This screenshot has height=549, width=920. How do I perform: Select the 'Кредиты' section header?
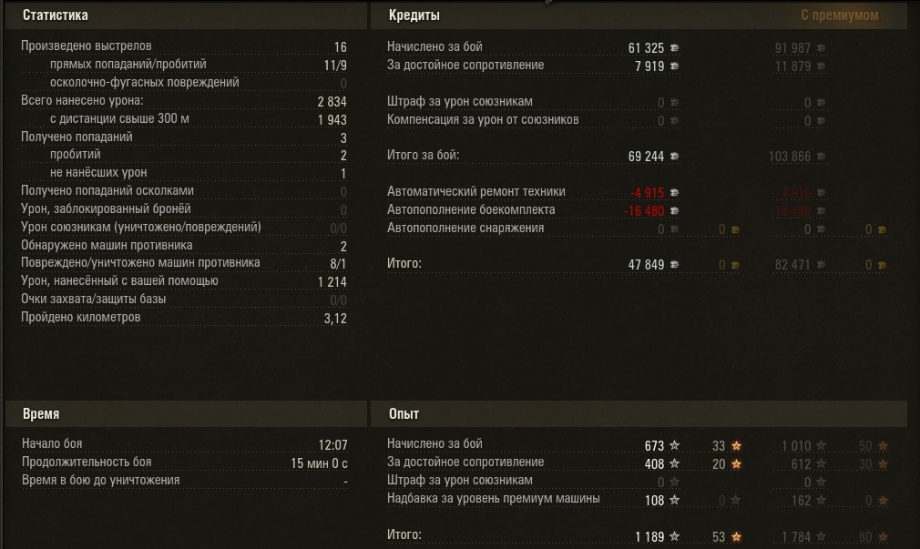pyautogui.click(x=414, y=15)
